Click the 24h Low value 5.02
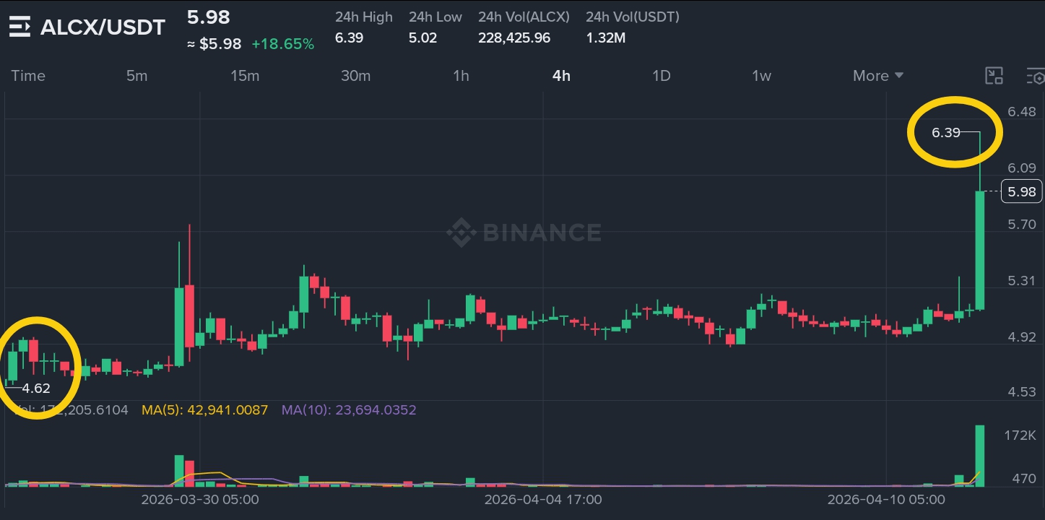 [422, 38]
